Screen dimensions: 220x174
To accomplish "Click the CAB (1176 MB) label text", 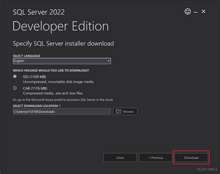I will coord(35,88).
